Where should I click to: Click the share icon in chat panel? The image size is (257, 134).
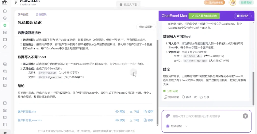pos(201,97)
